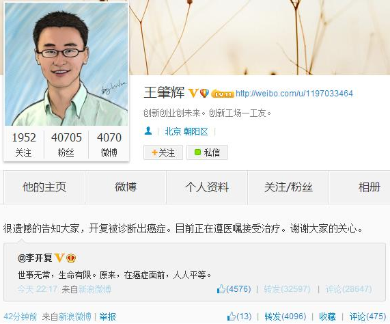Report the post using 举报
The height and width of the screenshot is (324, 390).
(x=107, y=316)
